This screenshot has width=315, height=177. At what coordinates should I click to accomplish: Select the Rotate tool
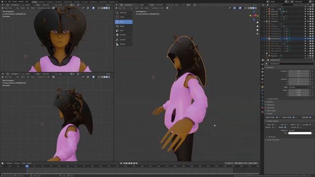[x=124, y=26]
